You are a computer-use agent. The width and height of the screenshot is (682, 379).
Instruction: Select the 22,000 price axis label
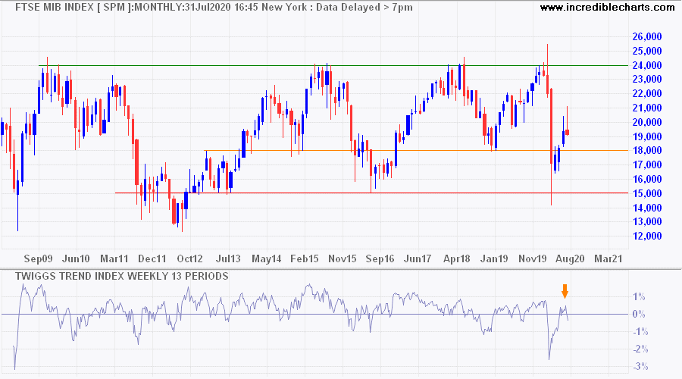coord(647,94)
